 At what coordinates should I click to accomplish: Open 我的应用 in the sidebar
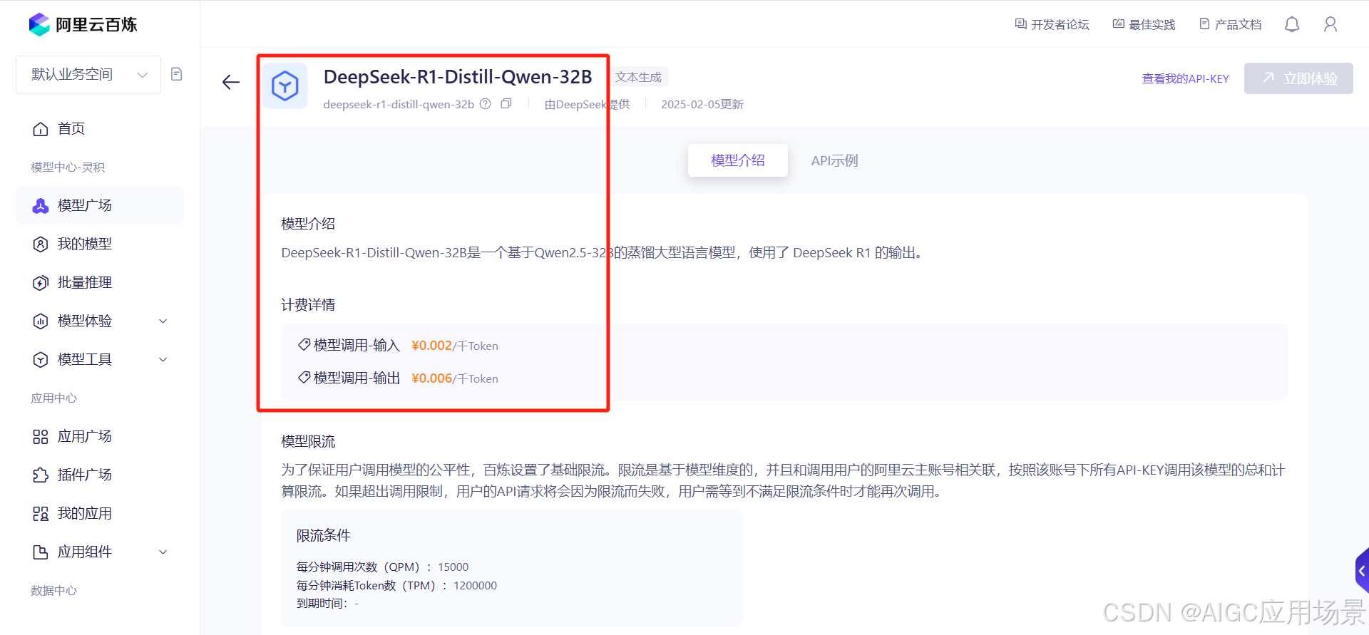coord(99,514)
